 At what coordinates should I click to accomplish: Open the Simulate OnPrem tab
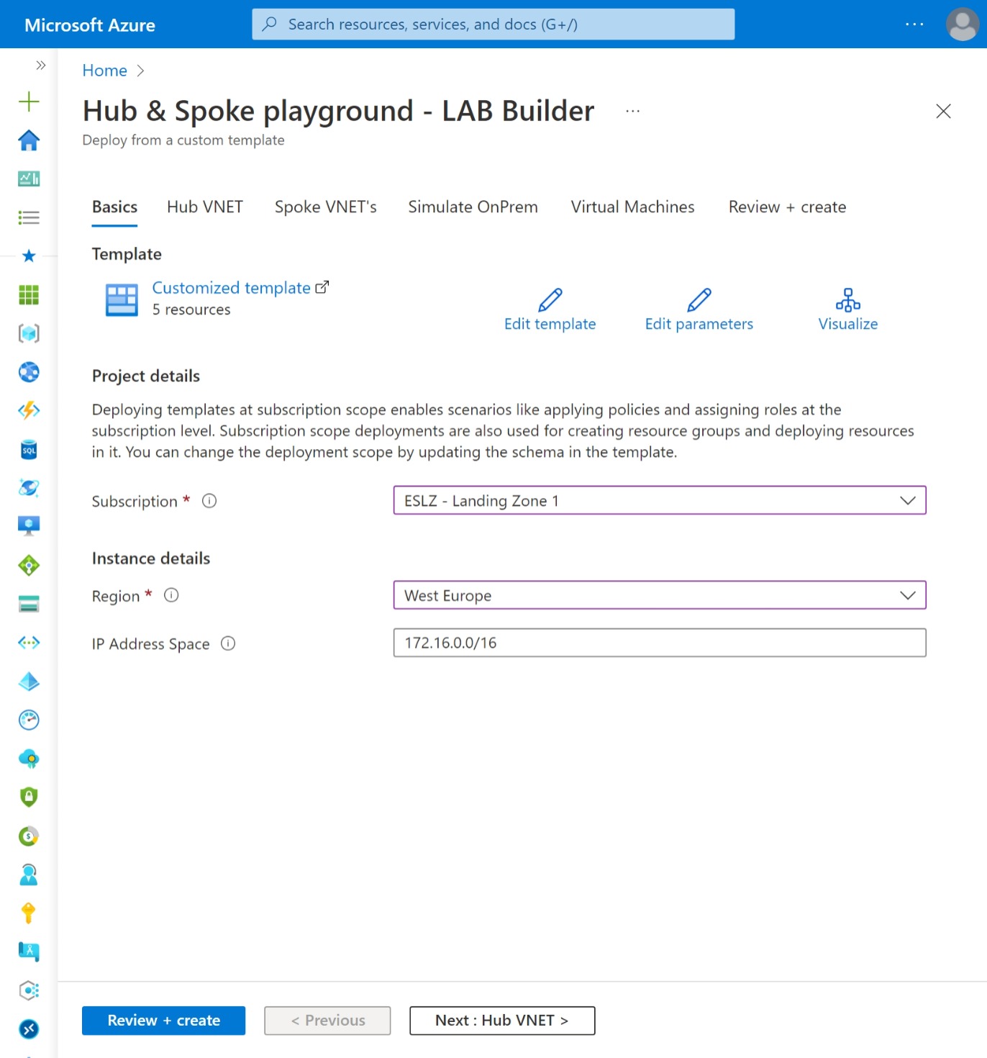tap(473, 207)
